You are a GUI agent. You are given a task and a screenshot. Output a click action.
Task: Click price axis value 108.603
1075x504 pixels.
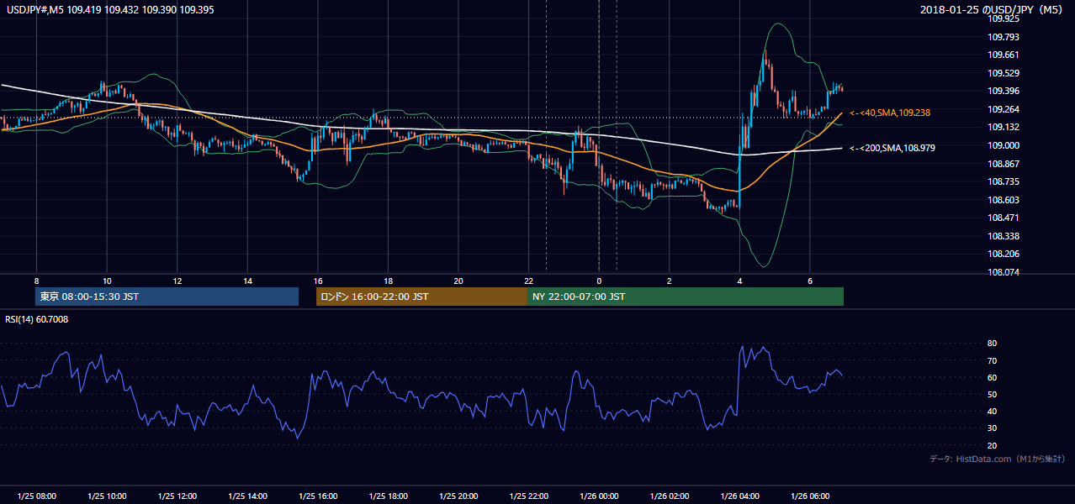(1003, 200)
